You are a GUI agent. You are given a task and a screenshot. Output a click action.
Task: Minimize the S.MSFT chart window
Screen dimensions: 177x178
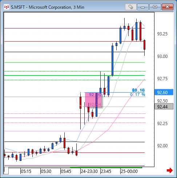pos(143,7)
